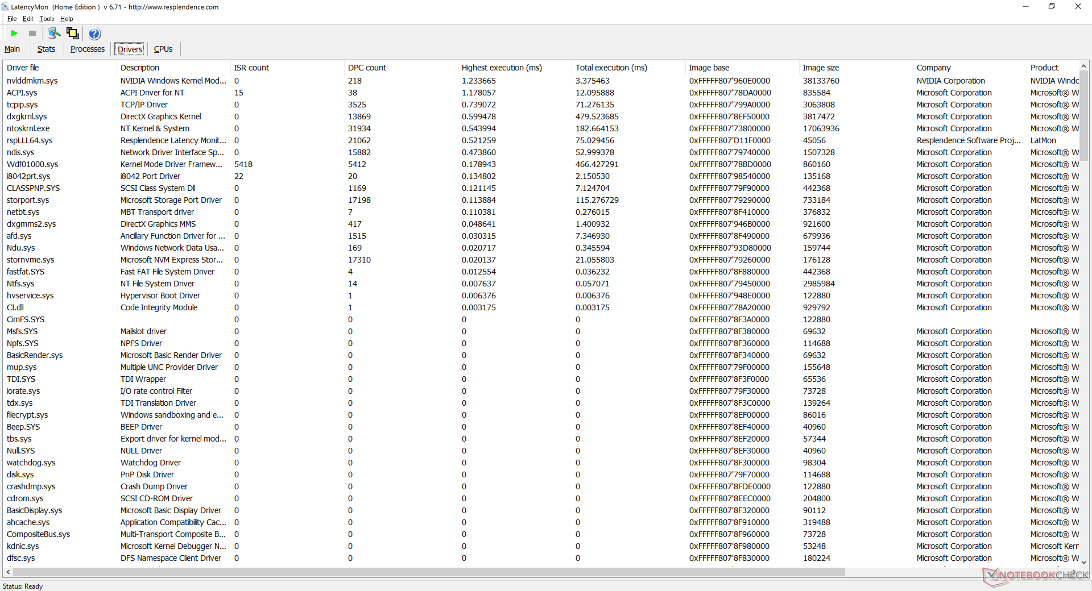This screenshot has height=591, width=1092.
Task: Start monitoring with the green play button
Action: (15, 34)
